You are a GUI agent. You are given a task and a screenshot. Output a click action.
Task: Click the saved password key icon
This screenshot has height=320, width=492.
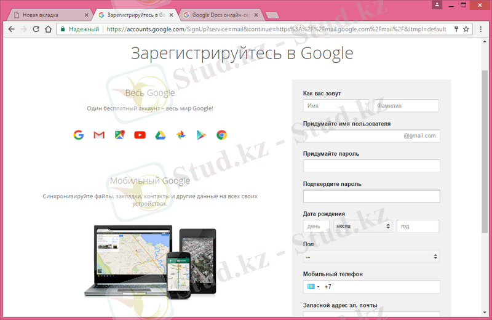(456, 29)
